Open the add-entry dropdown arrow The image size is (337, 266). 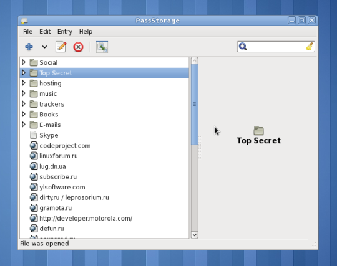[44, 47]
